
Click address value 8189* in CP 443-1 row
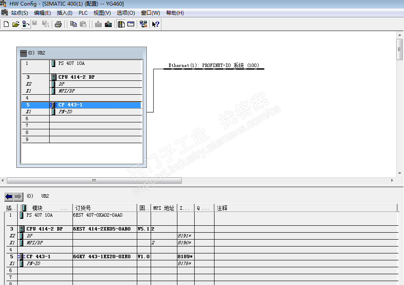tap(185, 256)
